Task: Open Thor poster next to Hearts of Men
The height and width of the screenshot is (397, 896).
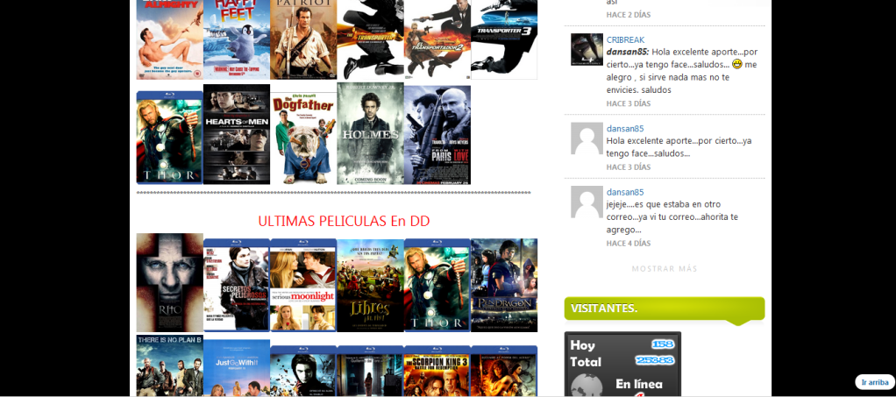Action: pyautogui.click(x=170, y=138)
